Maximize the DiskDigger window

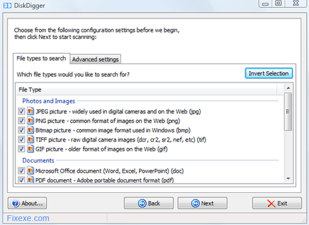(x=278, y=3)
